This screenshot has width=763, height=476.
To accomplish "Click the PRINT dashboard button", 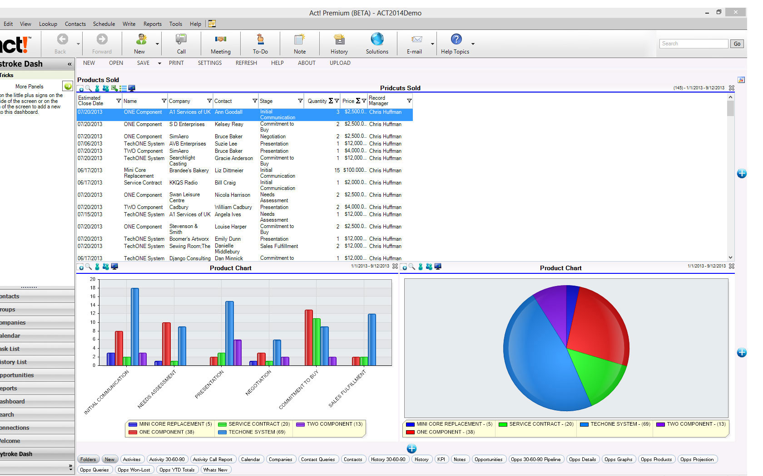I will tap(176, 63).
